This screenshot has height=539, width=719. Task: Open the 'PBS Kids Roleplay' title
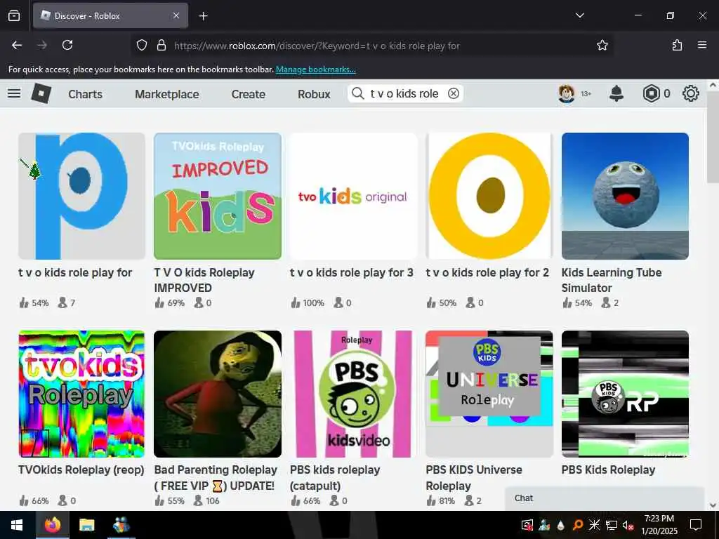608,470
